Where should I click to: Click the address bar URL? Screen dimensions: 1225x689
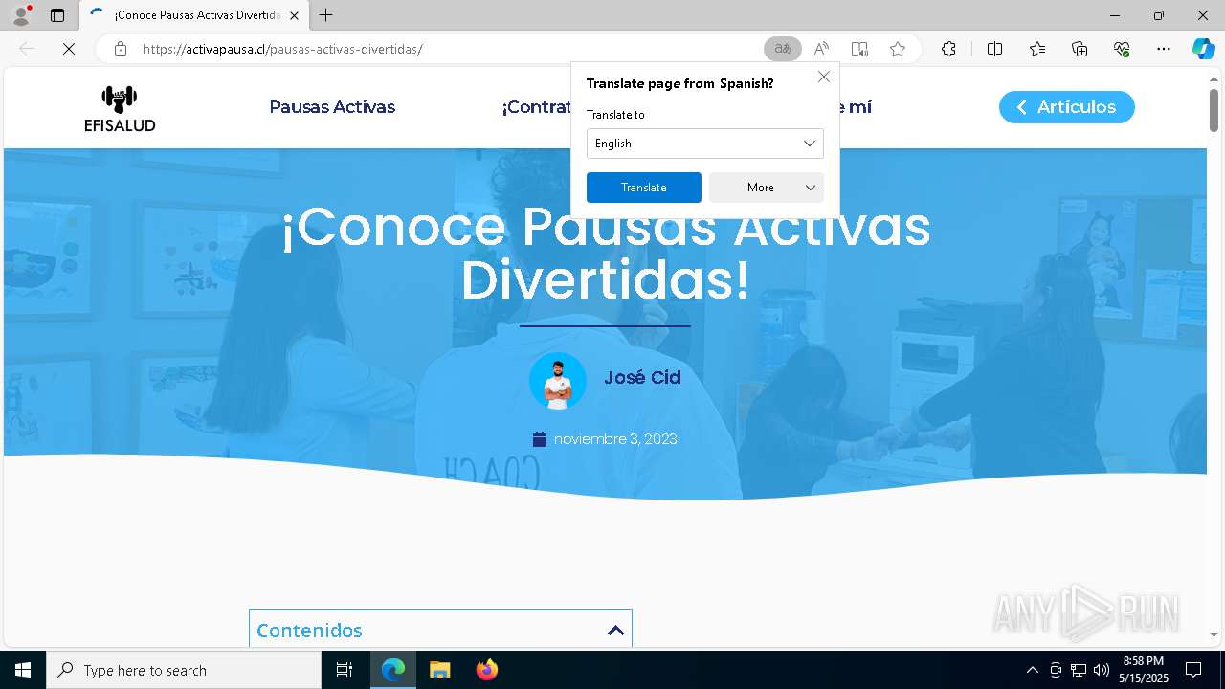[282, 49]
